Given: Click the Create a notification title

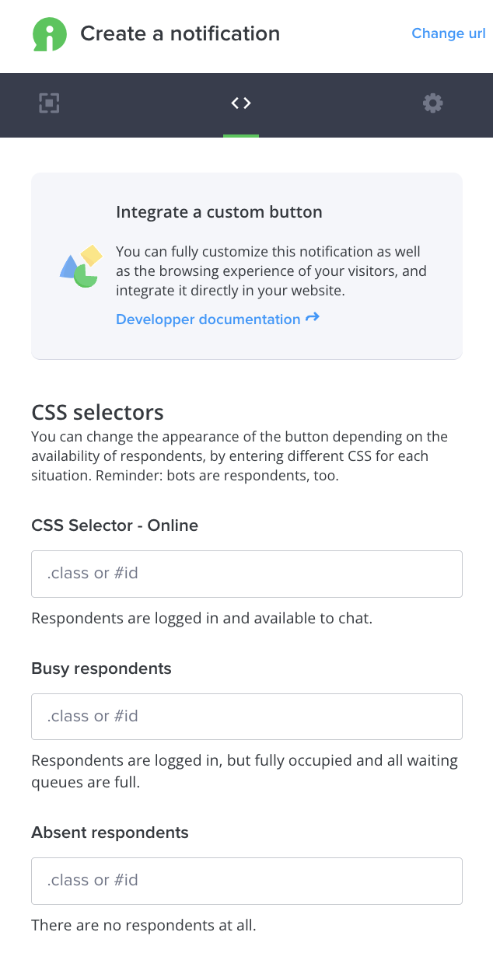Looking at the screenshot, I should (180, 34).
